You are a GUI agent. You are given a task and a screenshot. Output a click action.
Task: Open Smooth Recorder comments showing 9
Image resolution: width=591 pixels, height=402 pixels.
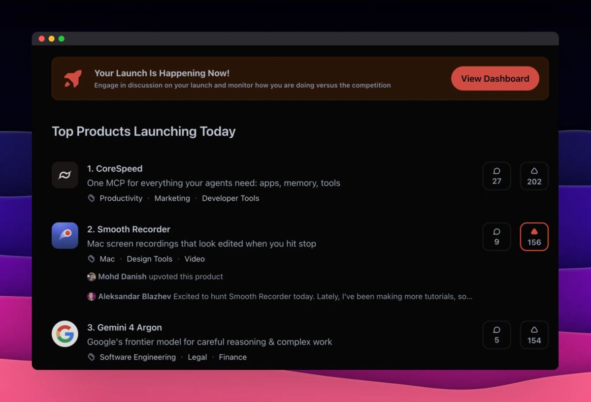pyautogui.click(x=496, y=237)
